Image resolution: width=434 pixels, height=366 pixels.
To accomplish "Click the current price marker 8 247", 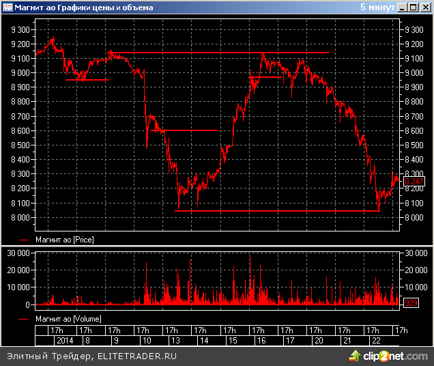I will coord(414,182).
